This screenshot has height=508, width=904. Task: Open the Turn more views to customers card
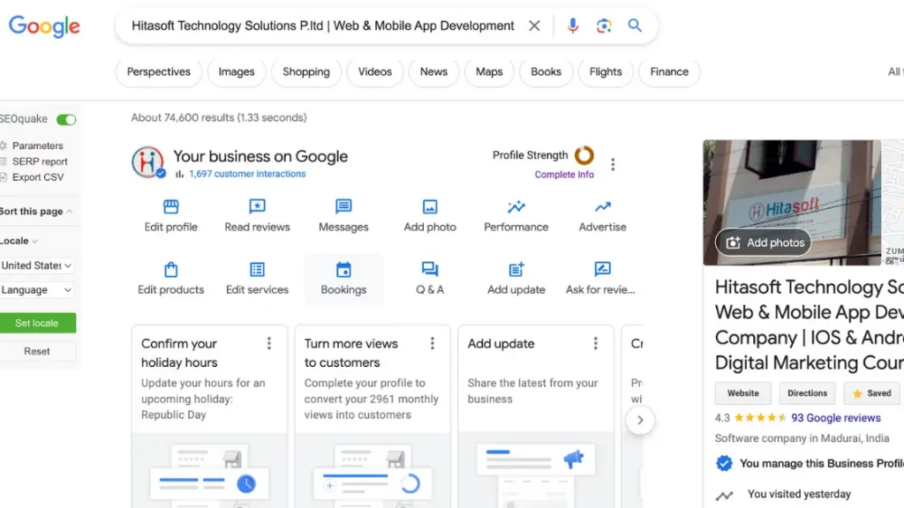(373, 416)
